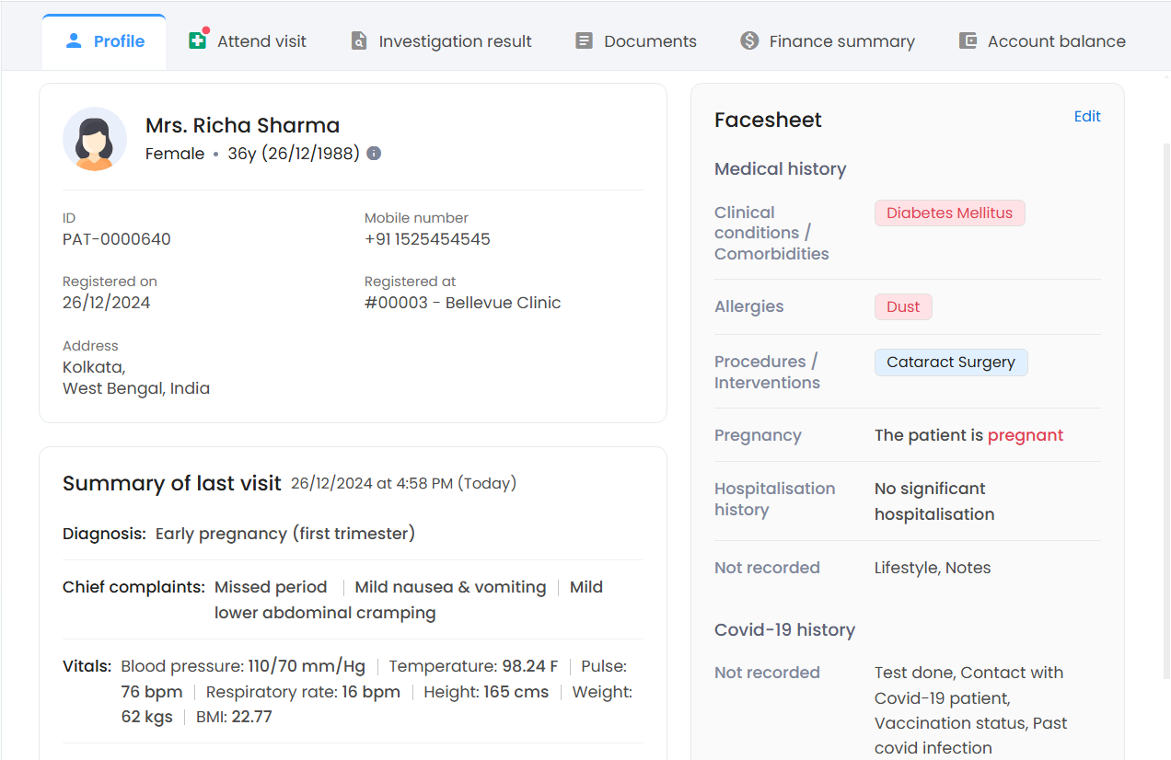
Task: Click the Profile tab person icon
Action: click(75, 41)
